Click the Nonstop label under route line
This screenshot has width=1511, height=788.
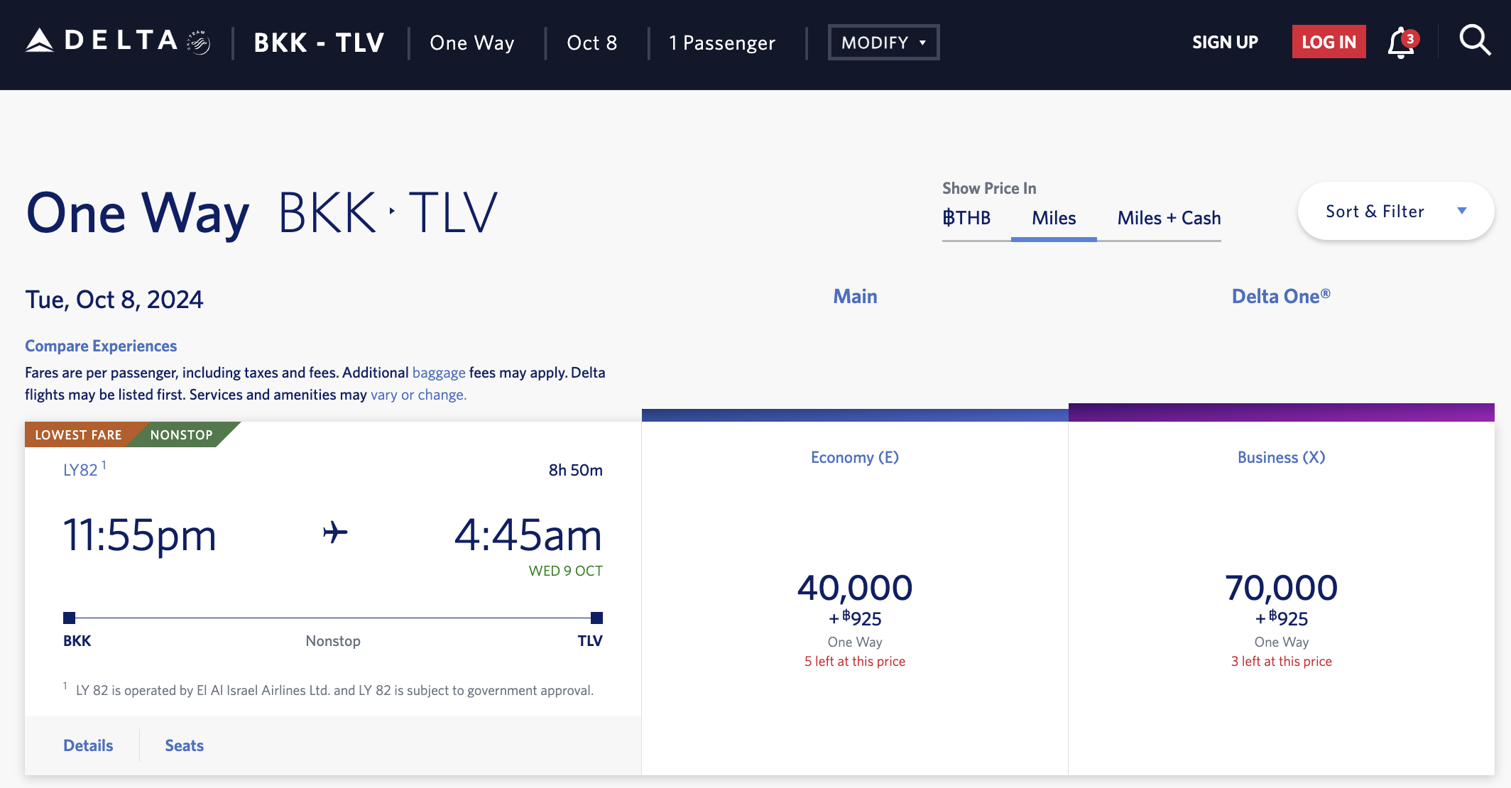[333, 640]
